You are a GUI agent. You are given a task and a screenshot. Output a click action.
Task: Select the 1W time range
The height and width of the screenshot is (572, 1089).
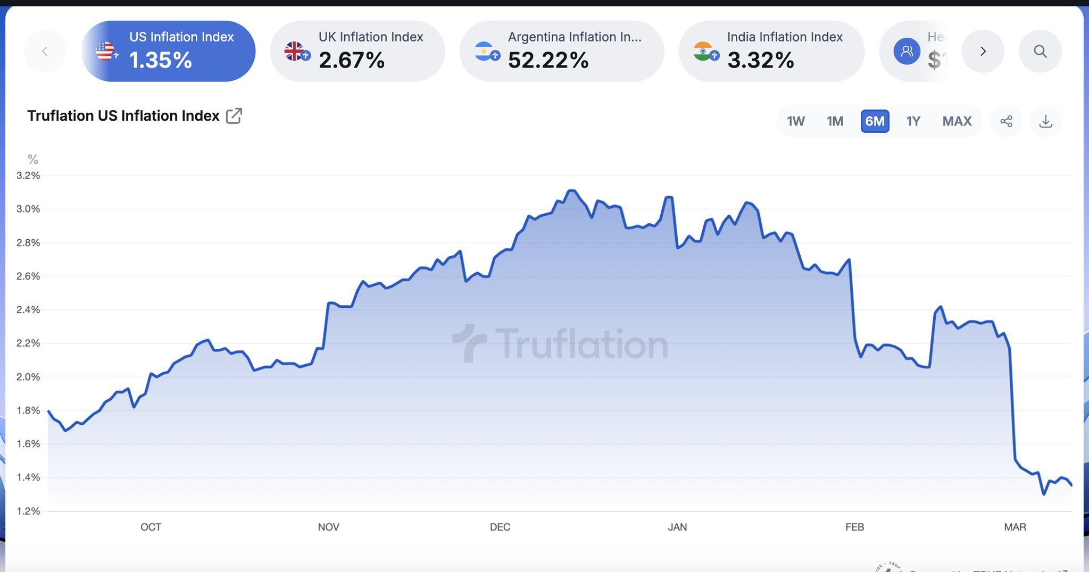(x=796, y=121)
